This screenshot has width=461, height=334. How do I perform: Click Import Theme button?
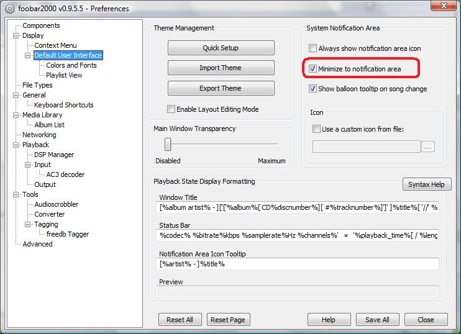click(x=221, y=68)
